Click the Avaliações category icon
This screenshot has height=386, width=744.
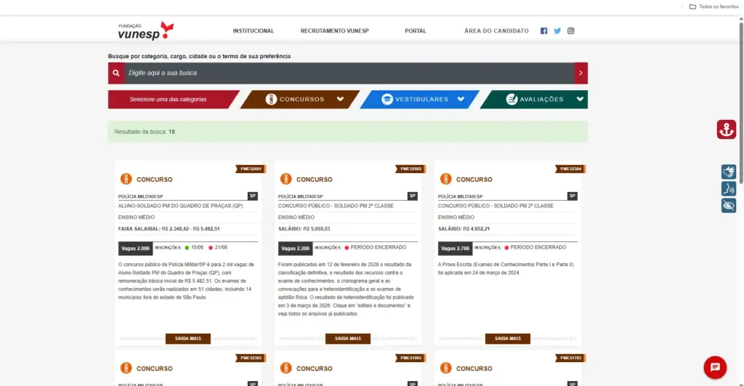[511, 100]
